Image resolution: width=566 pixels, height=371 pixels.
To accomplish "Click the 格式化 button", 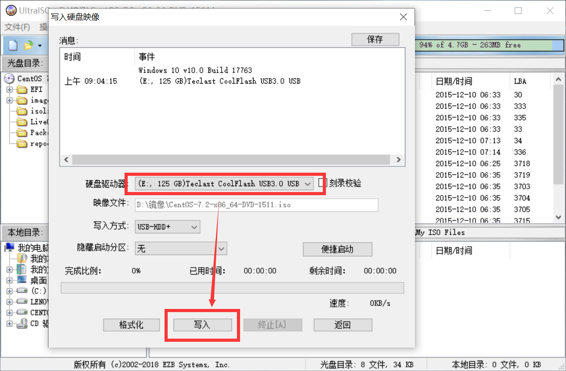I will point(131,325).
